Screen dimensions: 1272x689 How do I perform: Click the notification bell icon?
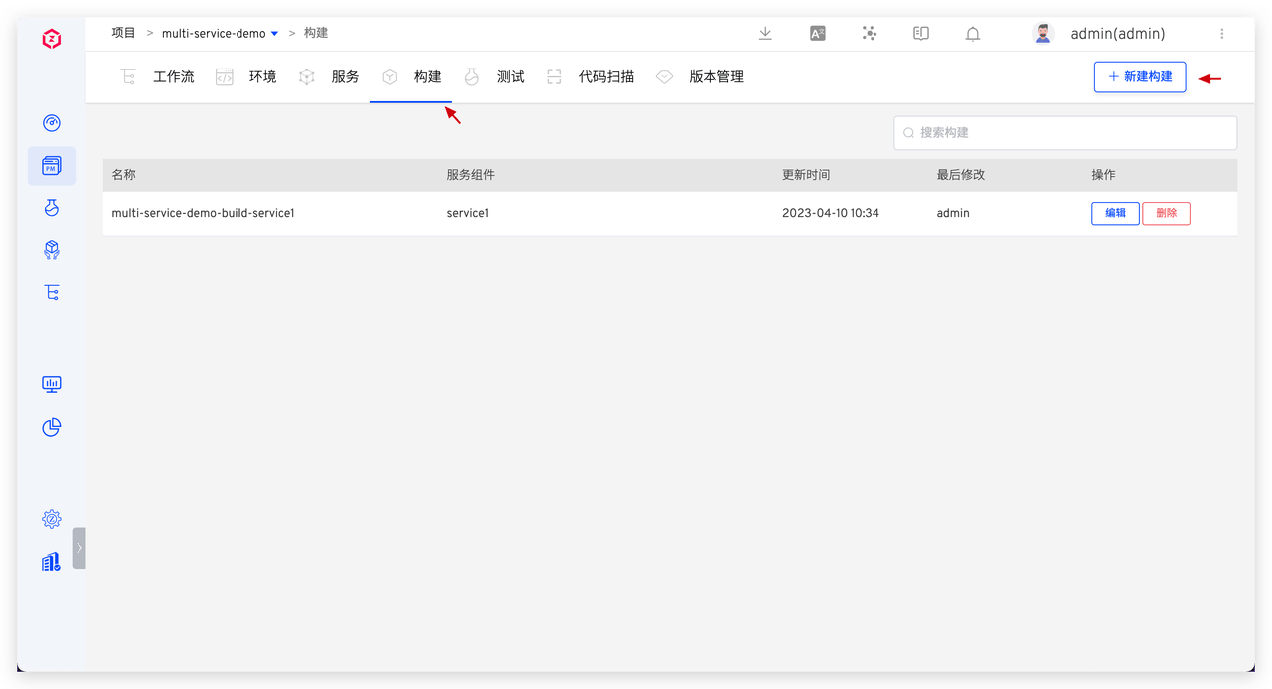click(973, 34)
